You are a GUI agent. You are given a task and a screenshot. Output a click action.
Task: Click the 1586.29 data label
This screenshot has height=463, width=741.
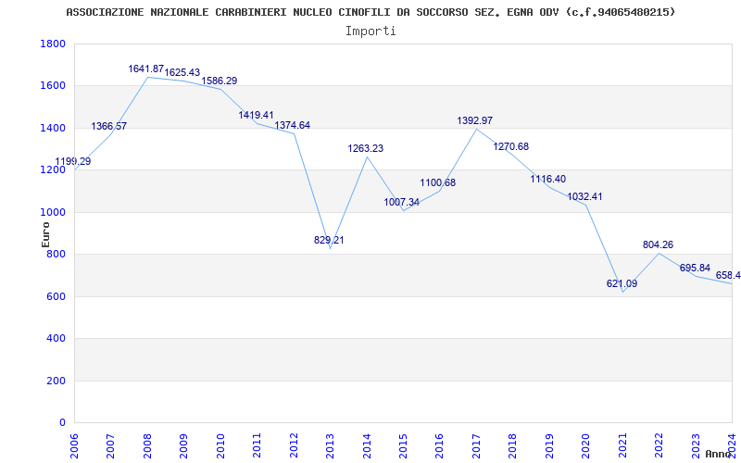[220, 81]
